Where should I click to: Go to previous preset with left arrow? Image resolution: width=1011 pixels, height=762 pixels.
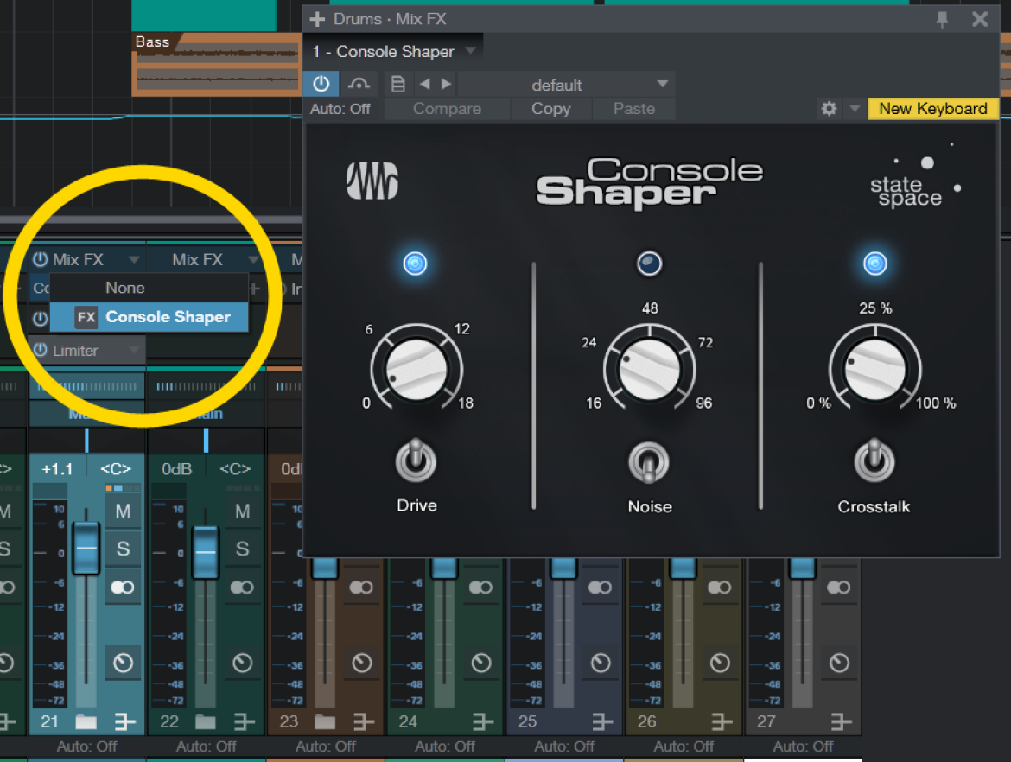pyautogui.click(x=424, y=84)
